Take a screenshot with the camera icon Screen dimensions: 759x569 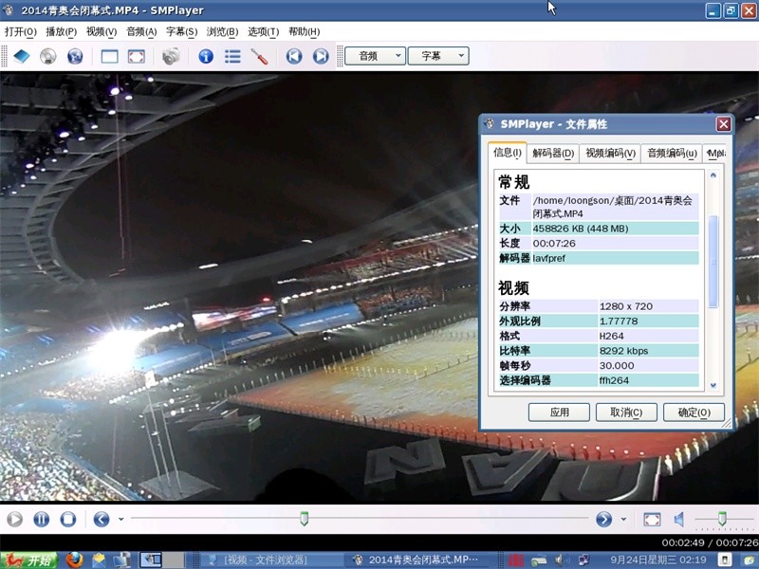click(x=171, y=56)
